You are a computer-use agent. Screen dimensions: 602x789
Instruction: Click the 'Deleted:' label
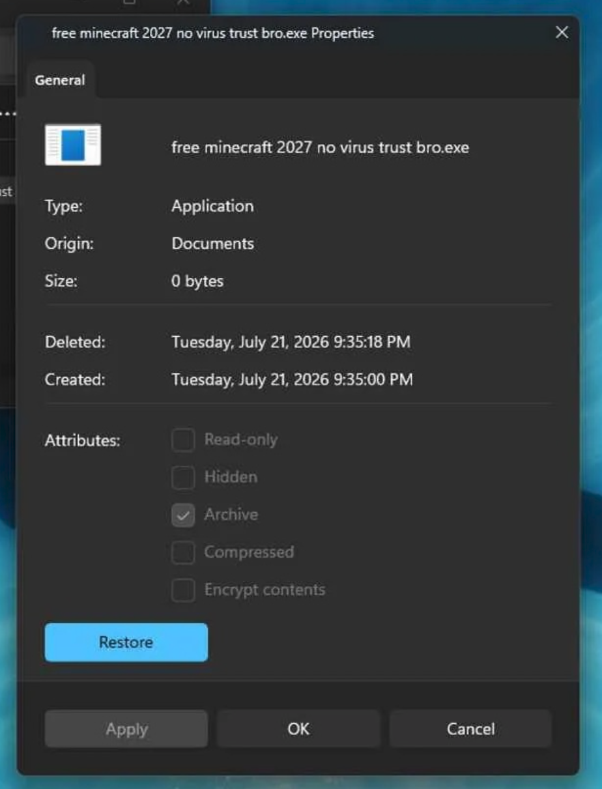[75, 342]
